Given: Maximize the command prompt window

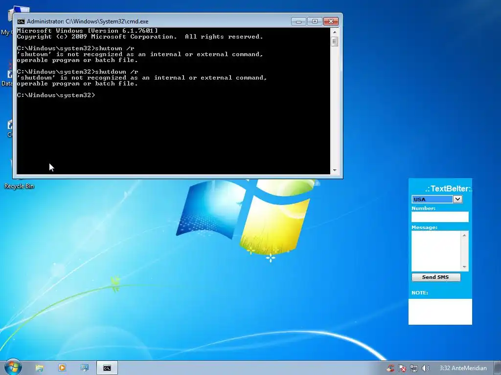Looking at the screenshot, I should (315, 21).
